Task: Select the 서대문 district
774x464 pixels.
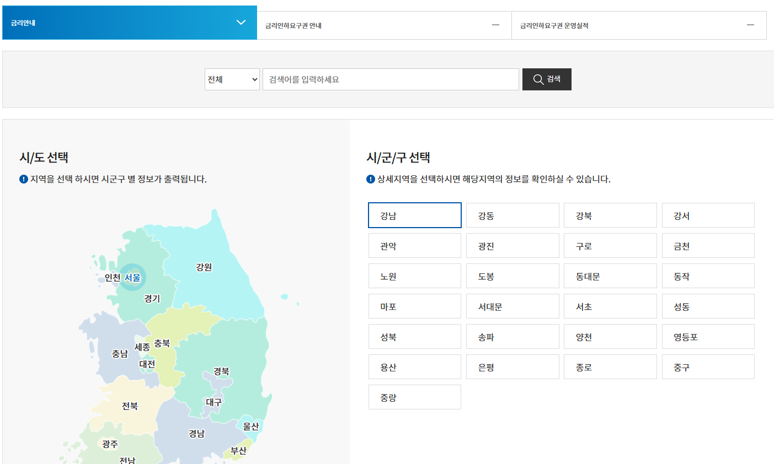Action: pos(513,306)
